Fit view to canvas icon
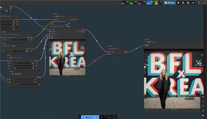 pyautogui.click(x=203, y=106)
